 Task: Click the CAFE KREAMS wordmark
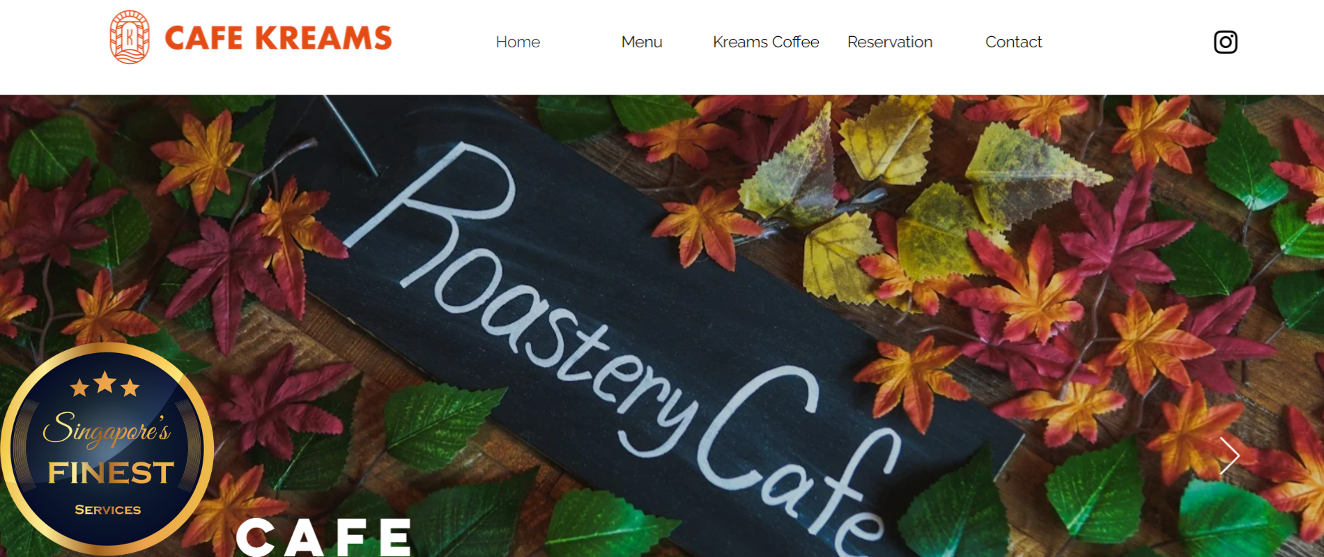(x=278, y=38)
